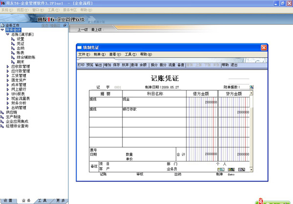Screen dimensions: 293x204
Task: Expand the 固定资产 node
Action: click(x=8, y=80)
